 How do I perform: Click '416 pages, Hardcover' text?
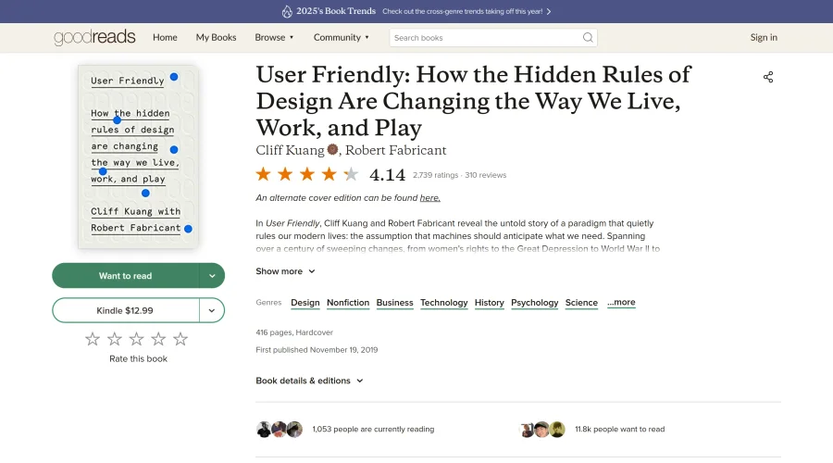pos(294,332)
